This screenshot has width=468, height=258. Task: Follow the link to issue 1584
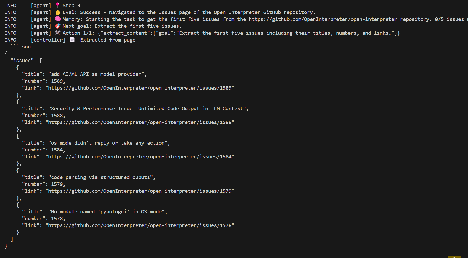140,156
